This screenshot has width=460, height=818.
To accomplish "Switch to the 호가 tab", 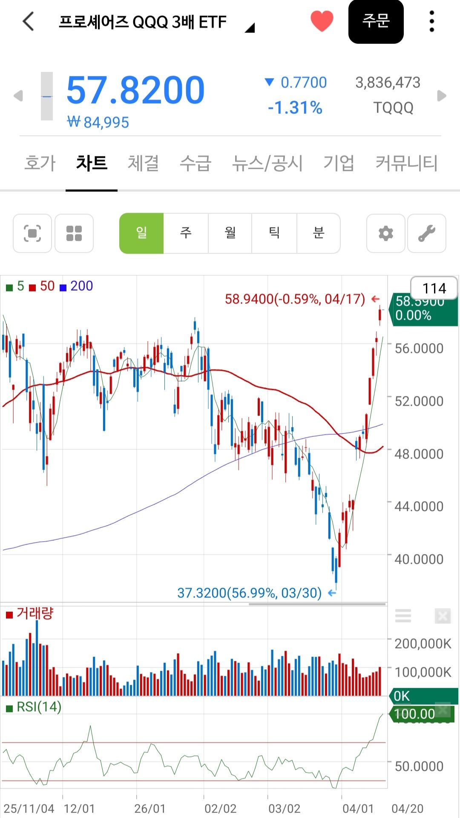I will pos(40,163).
